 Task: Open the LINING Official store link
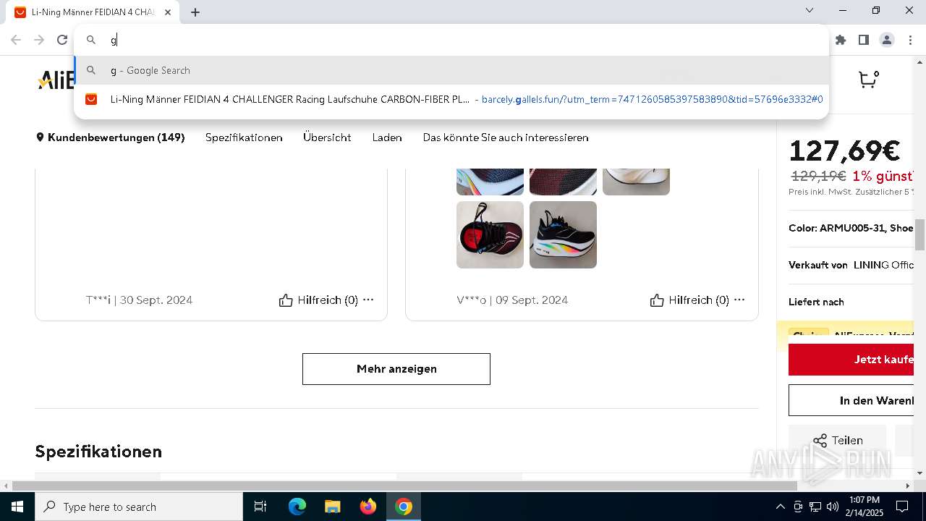[883, 265]
